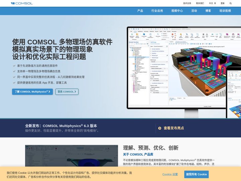Open the 中文 language selector
The width and height of the screenshot is (241, 181).
point(212,3)
